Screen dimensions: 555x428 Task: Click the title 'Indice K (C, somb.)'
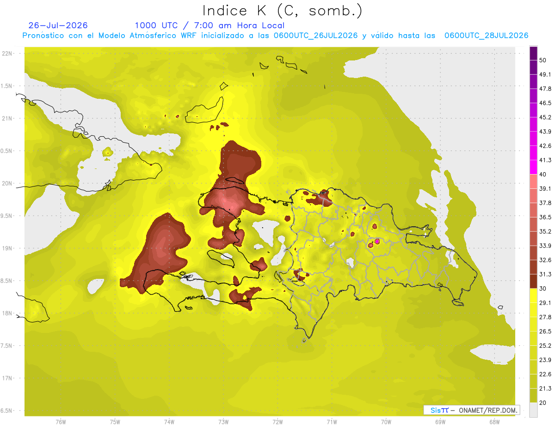point(283,11)
